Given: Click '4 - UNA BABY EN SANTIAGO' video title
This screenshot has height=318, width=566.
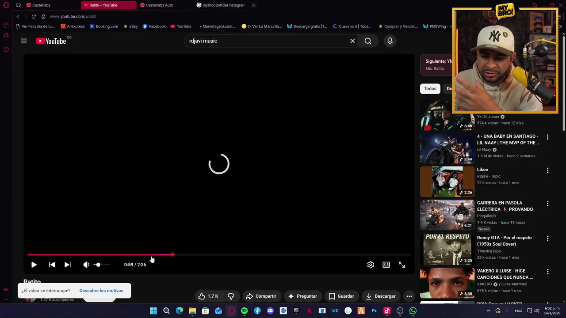Looking at the screenshot, I should point(508,140).
